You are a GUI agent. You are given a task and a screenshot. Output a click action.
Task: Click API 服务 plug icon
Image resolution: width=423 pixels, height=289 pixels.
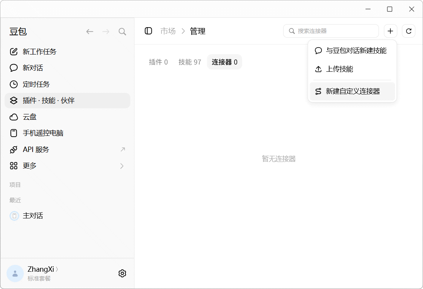pos(14,150)
